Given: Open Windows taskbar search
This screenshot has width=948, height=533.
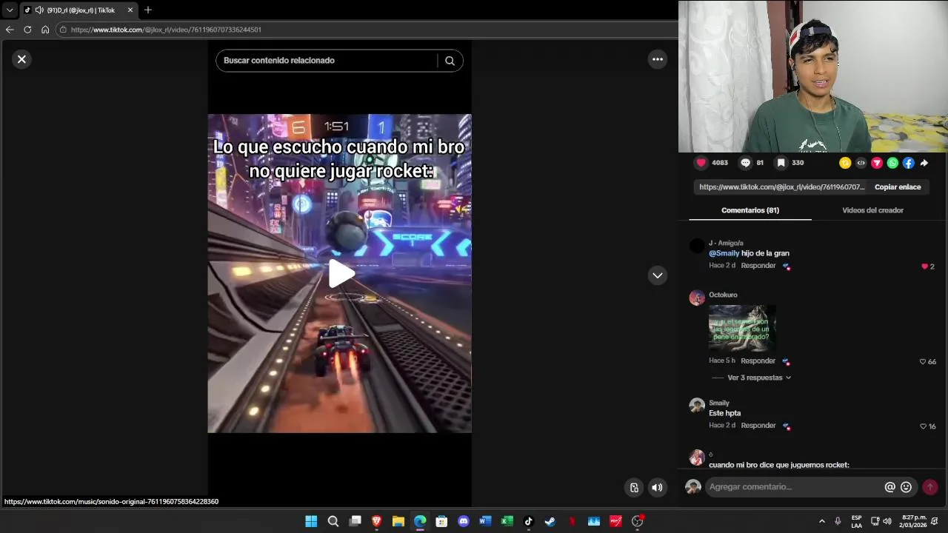Looking at the screenshot, I should pos(333,521).
